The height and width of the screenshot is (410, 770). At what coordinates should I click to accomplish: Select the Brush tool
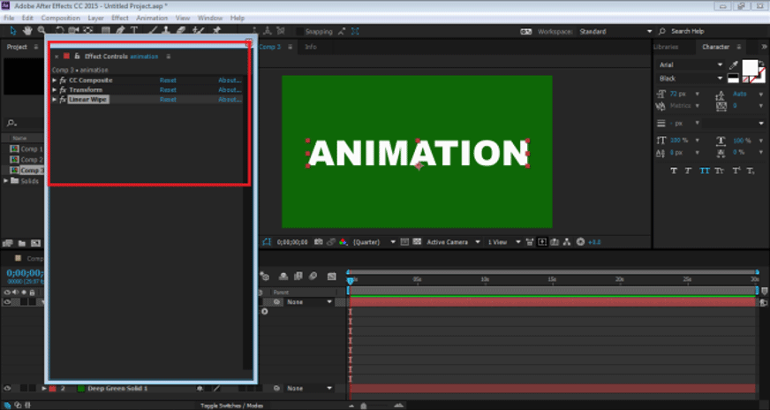(152, 30)
